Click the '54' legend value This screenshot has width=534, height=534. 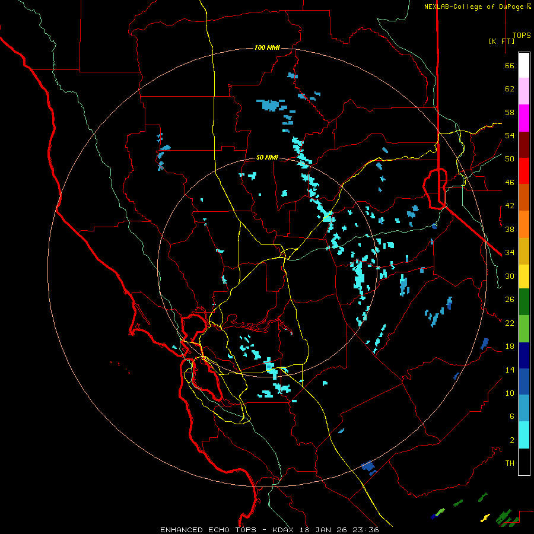510,135
